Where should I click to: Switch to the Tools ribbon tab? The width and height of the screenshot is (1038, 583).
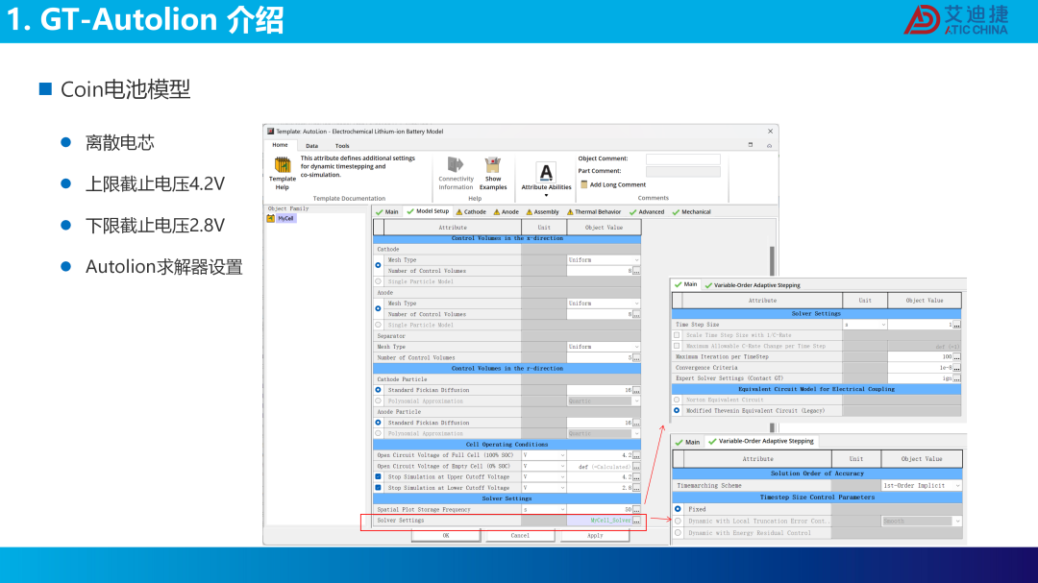[x=342, y=146]
